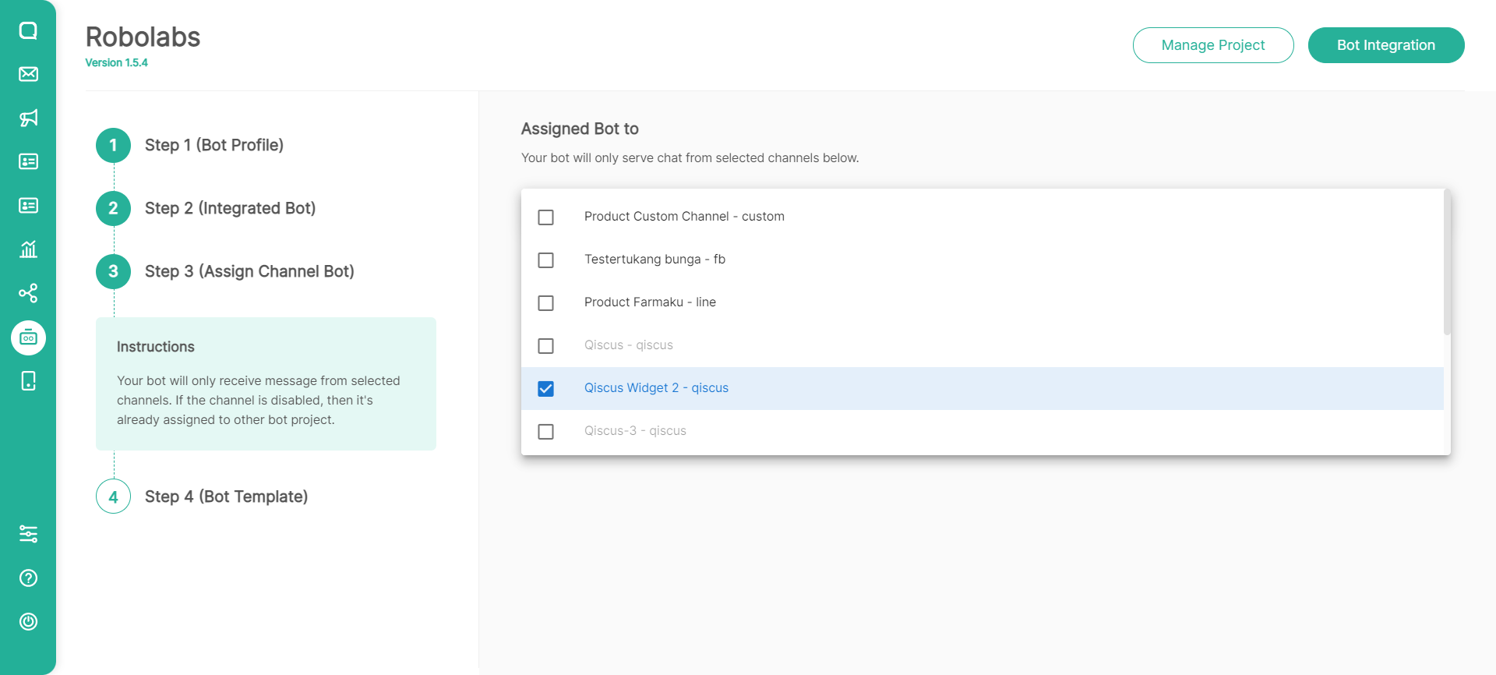
Task: Uncheck the Qiscus Widget 2 checkbox
Action: [x=546, y=389]
